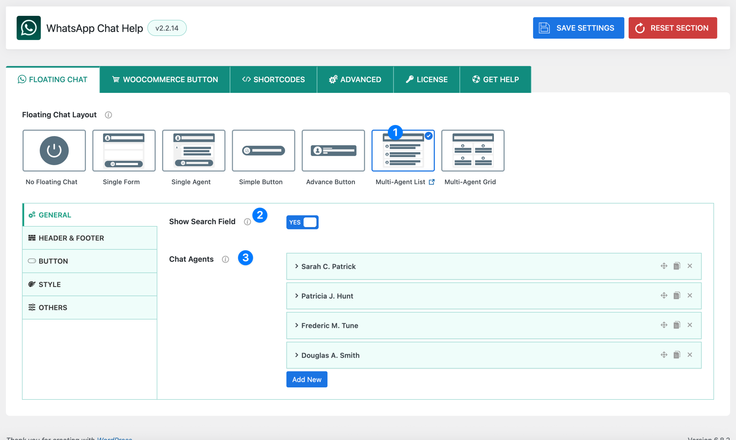Click the duplicate icon for Sarah C. Patrick
Image resolution: width=736 pixels, height=440 pixels.
[676, 266]
